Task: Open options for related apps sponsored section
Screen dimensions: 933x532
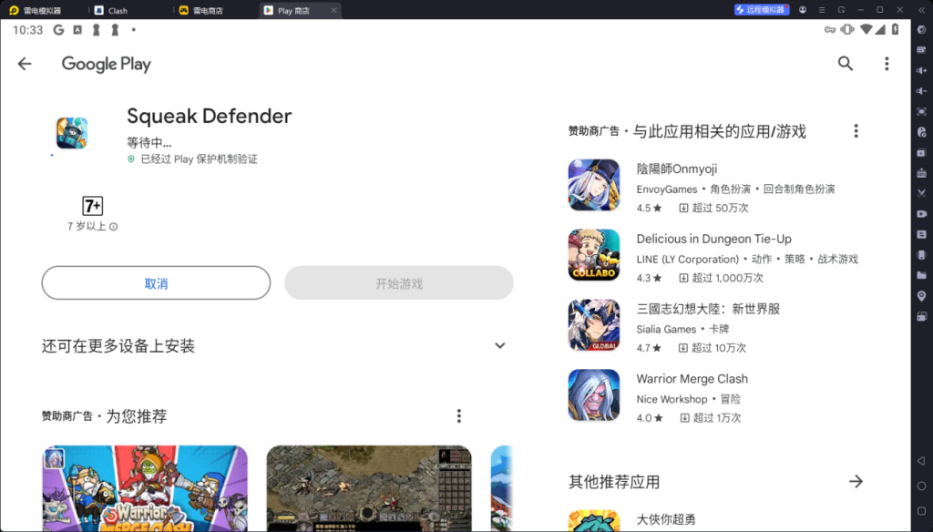Action: (856, 131)
